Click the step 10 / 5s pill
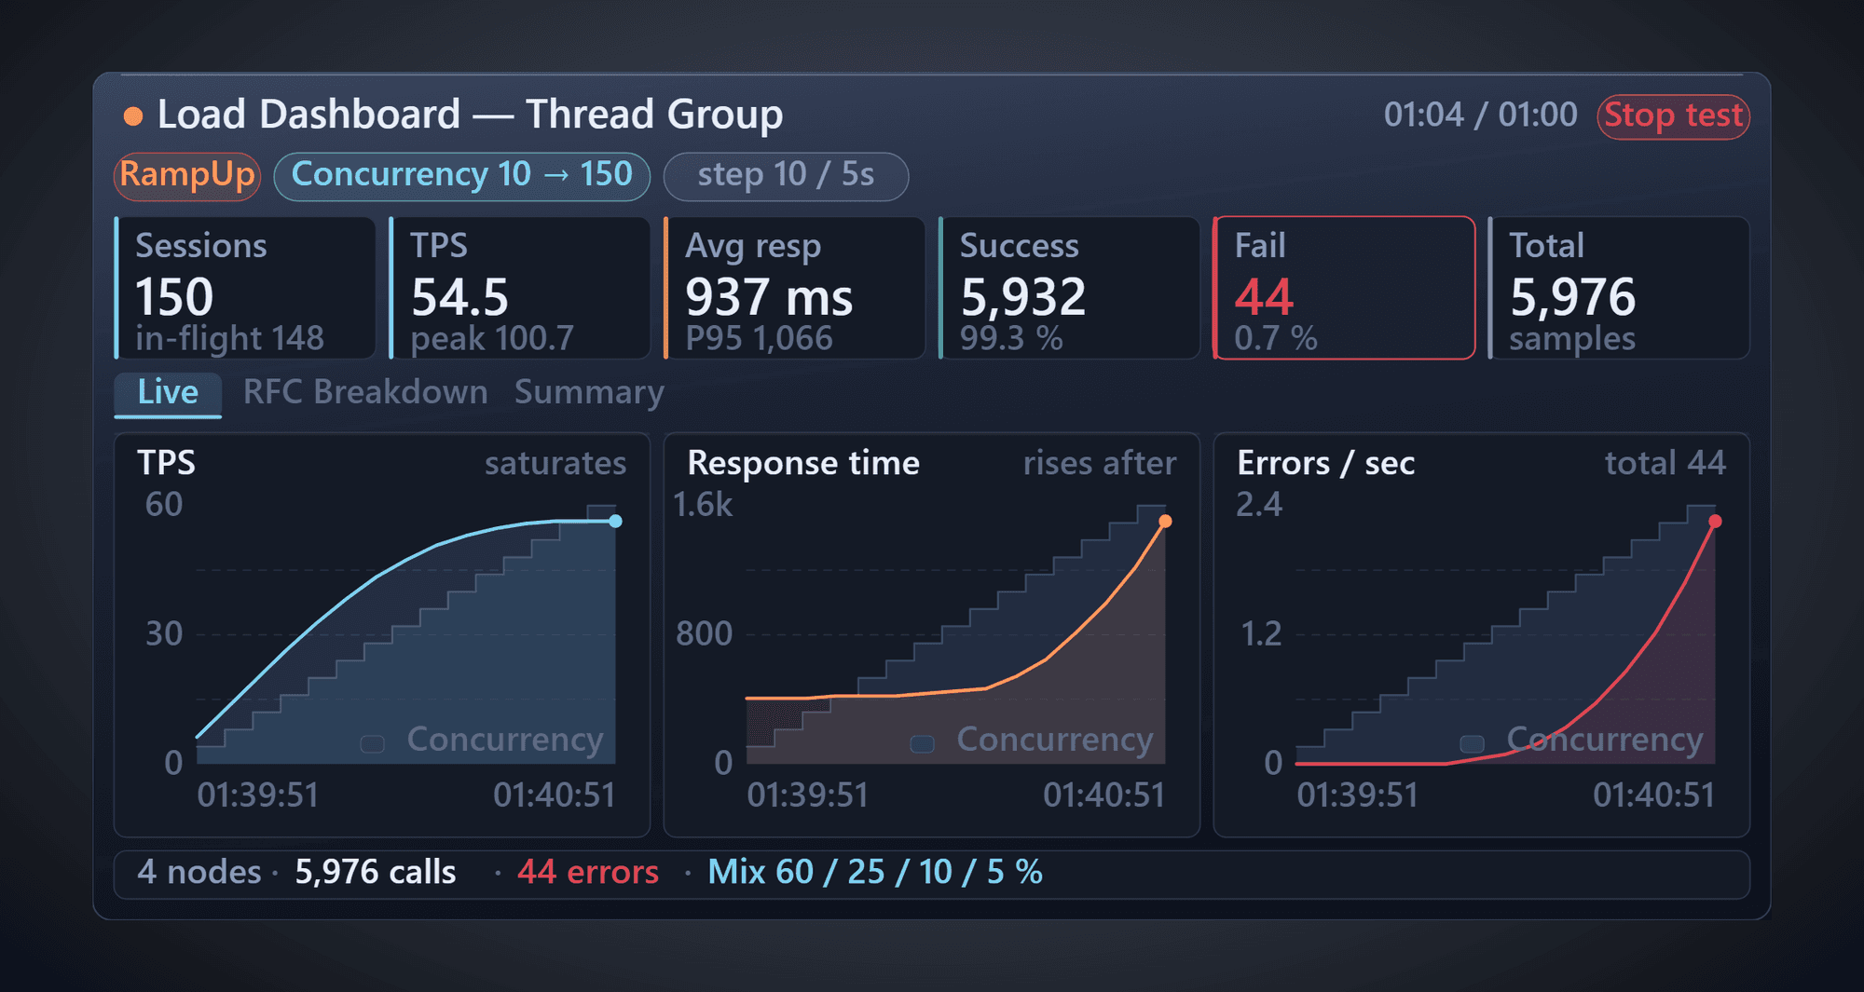The image size is (1864, 992). [786, 176]
